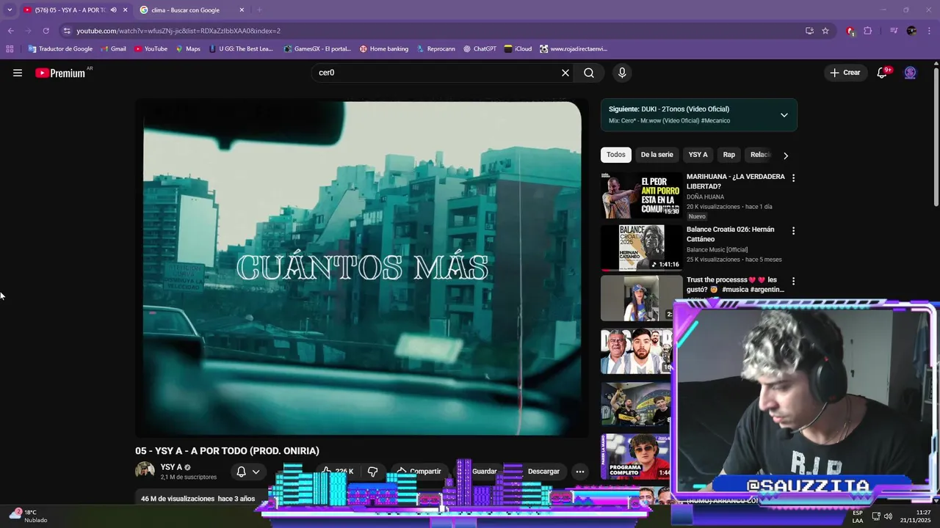
Task: Dislike the video with thumbs down
Action: 372,472
